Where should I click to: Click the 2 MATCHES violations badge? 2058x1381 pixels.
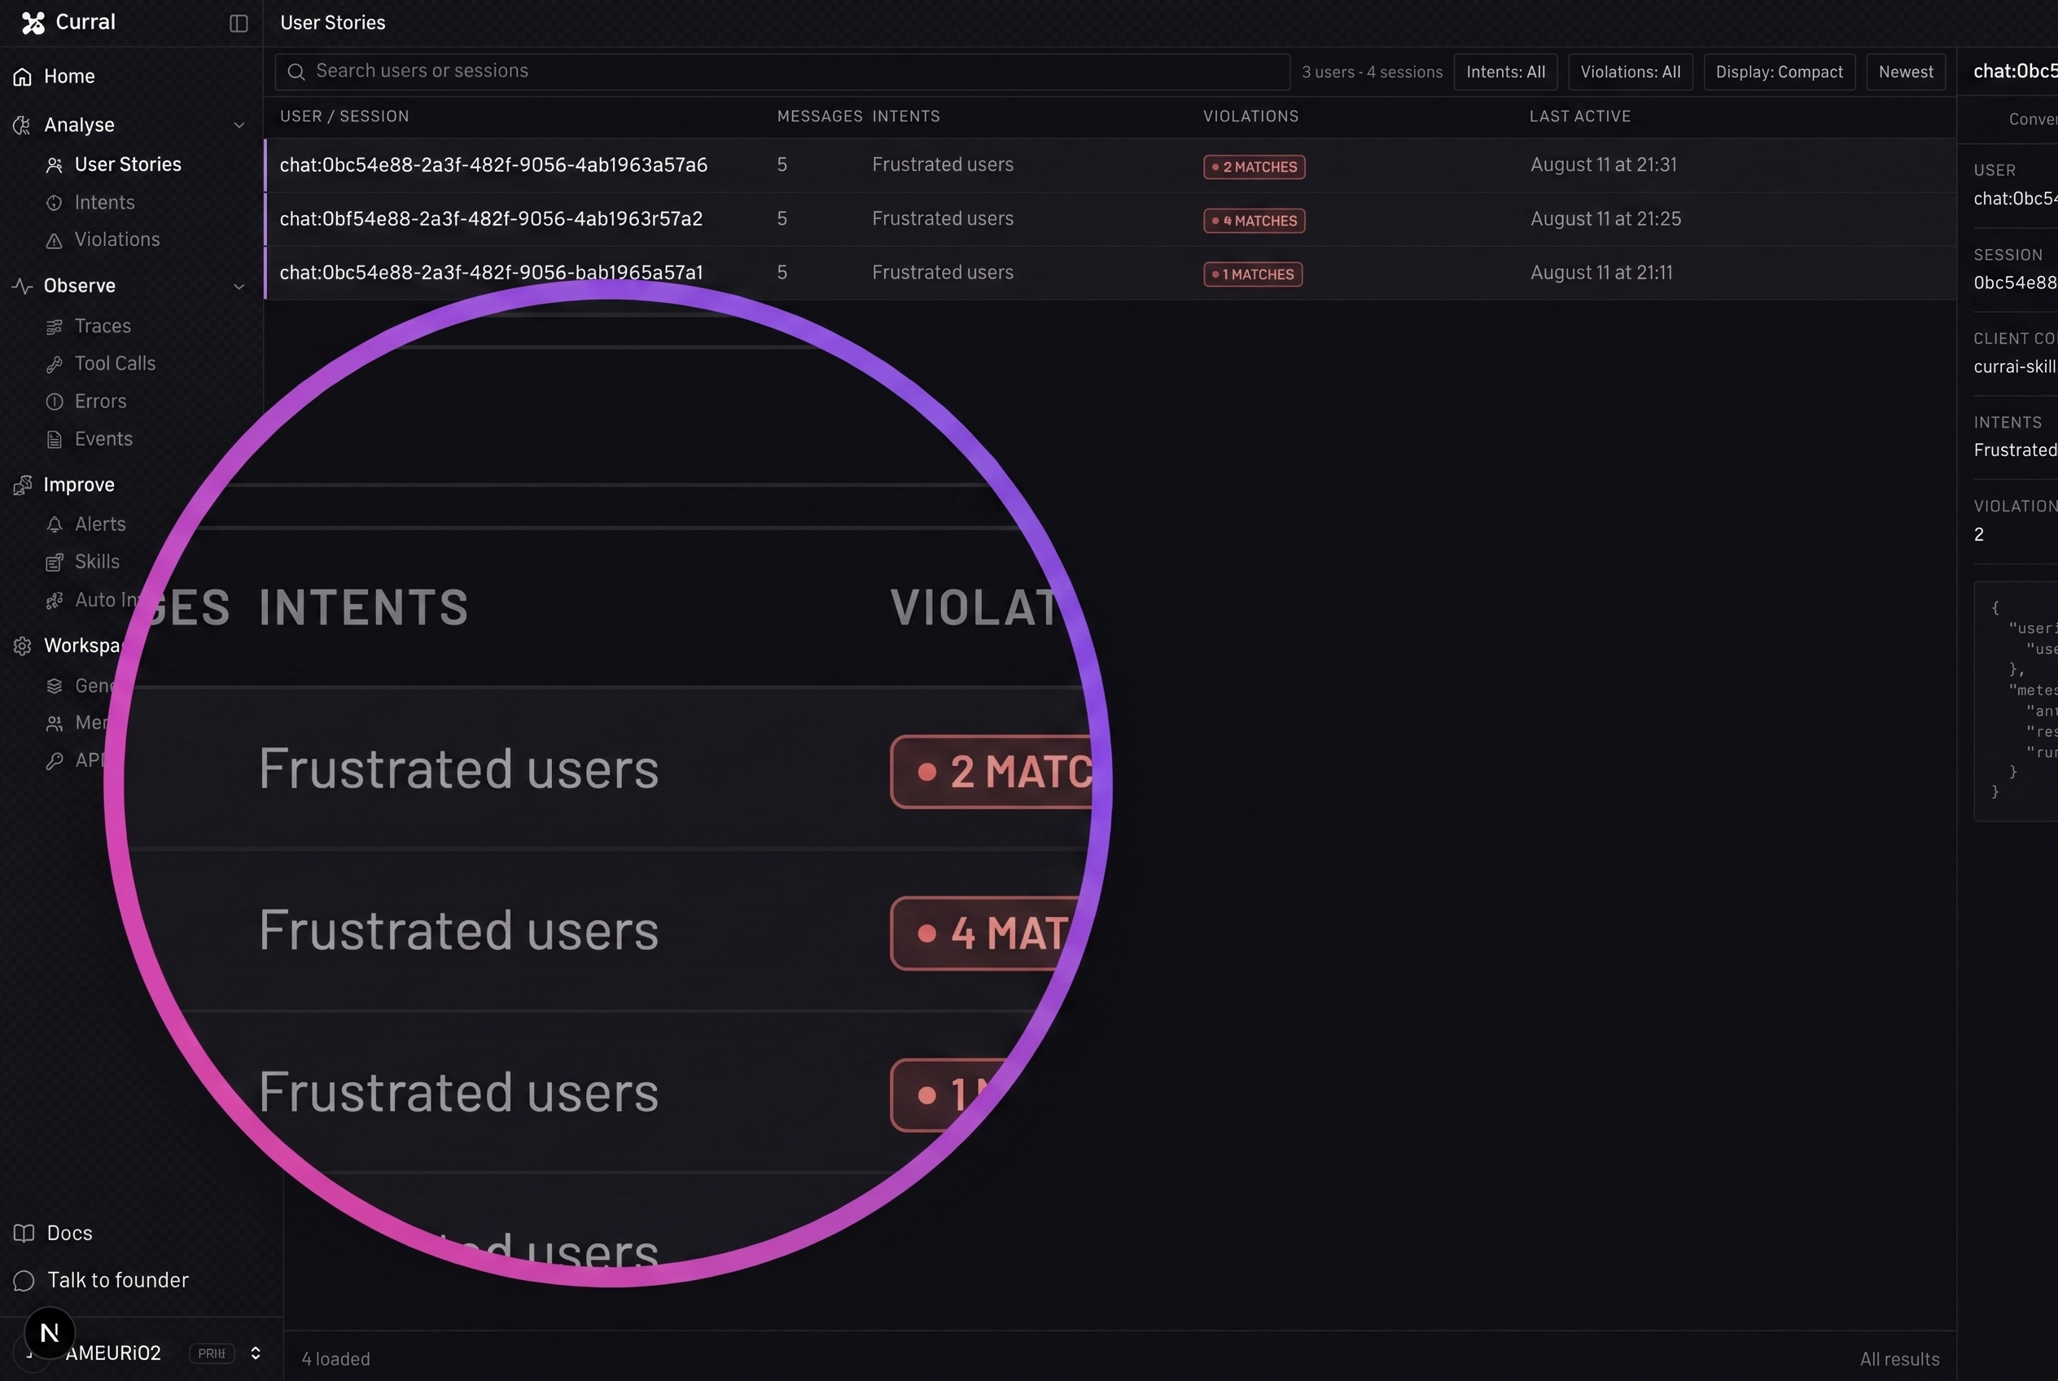click(x=1254, y=166)
